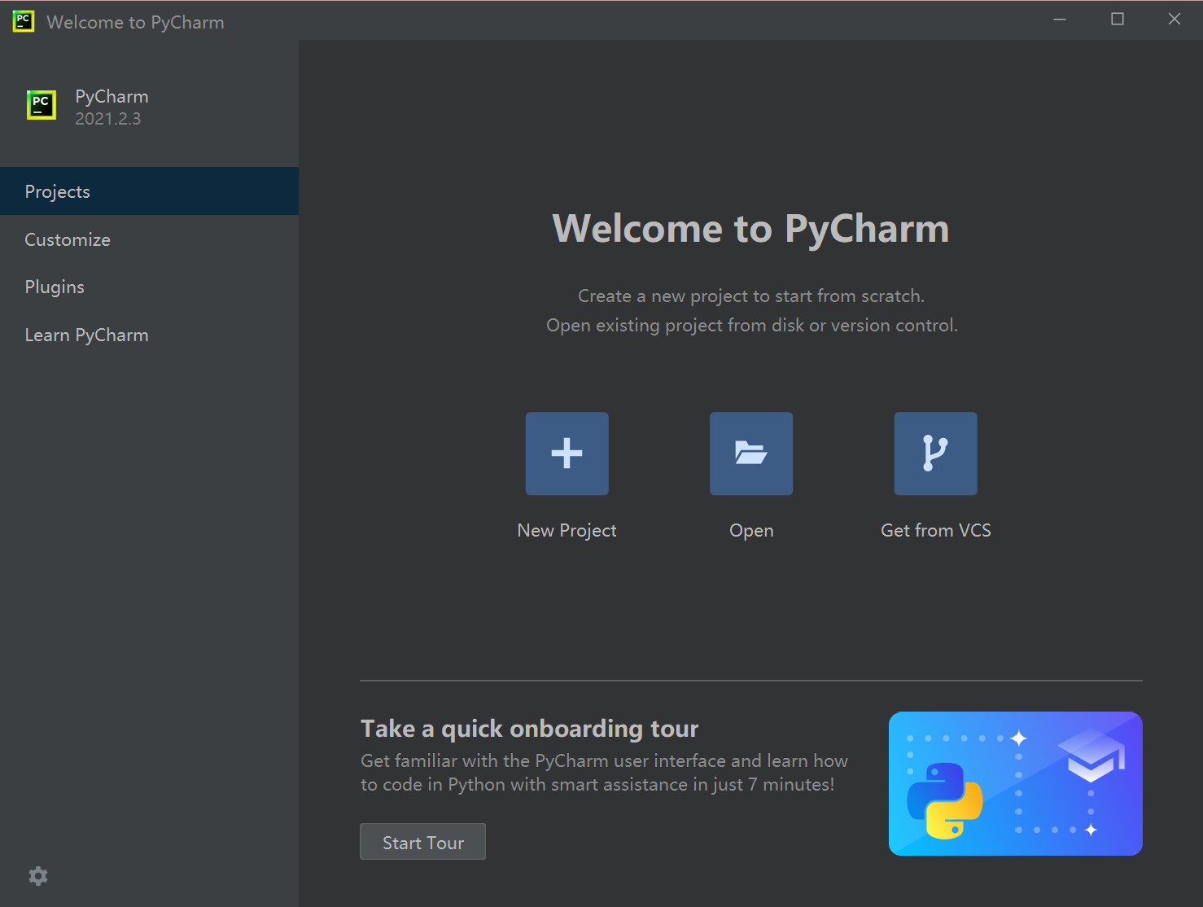Viewport: 1203px width, 907px height.
Task: Click the New Project text label
Action: click(567, 530)
